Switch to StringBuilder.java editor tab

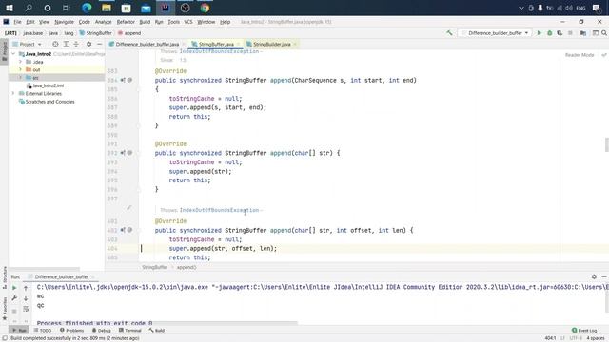[271, 45]
